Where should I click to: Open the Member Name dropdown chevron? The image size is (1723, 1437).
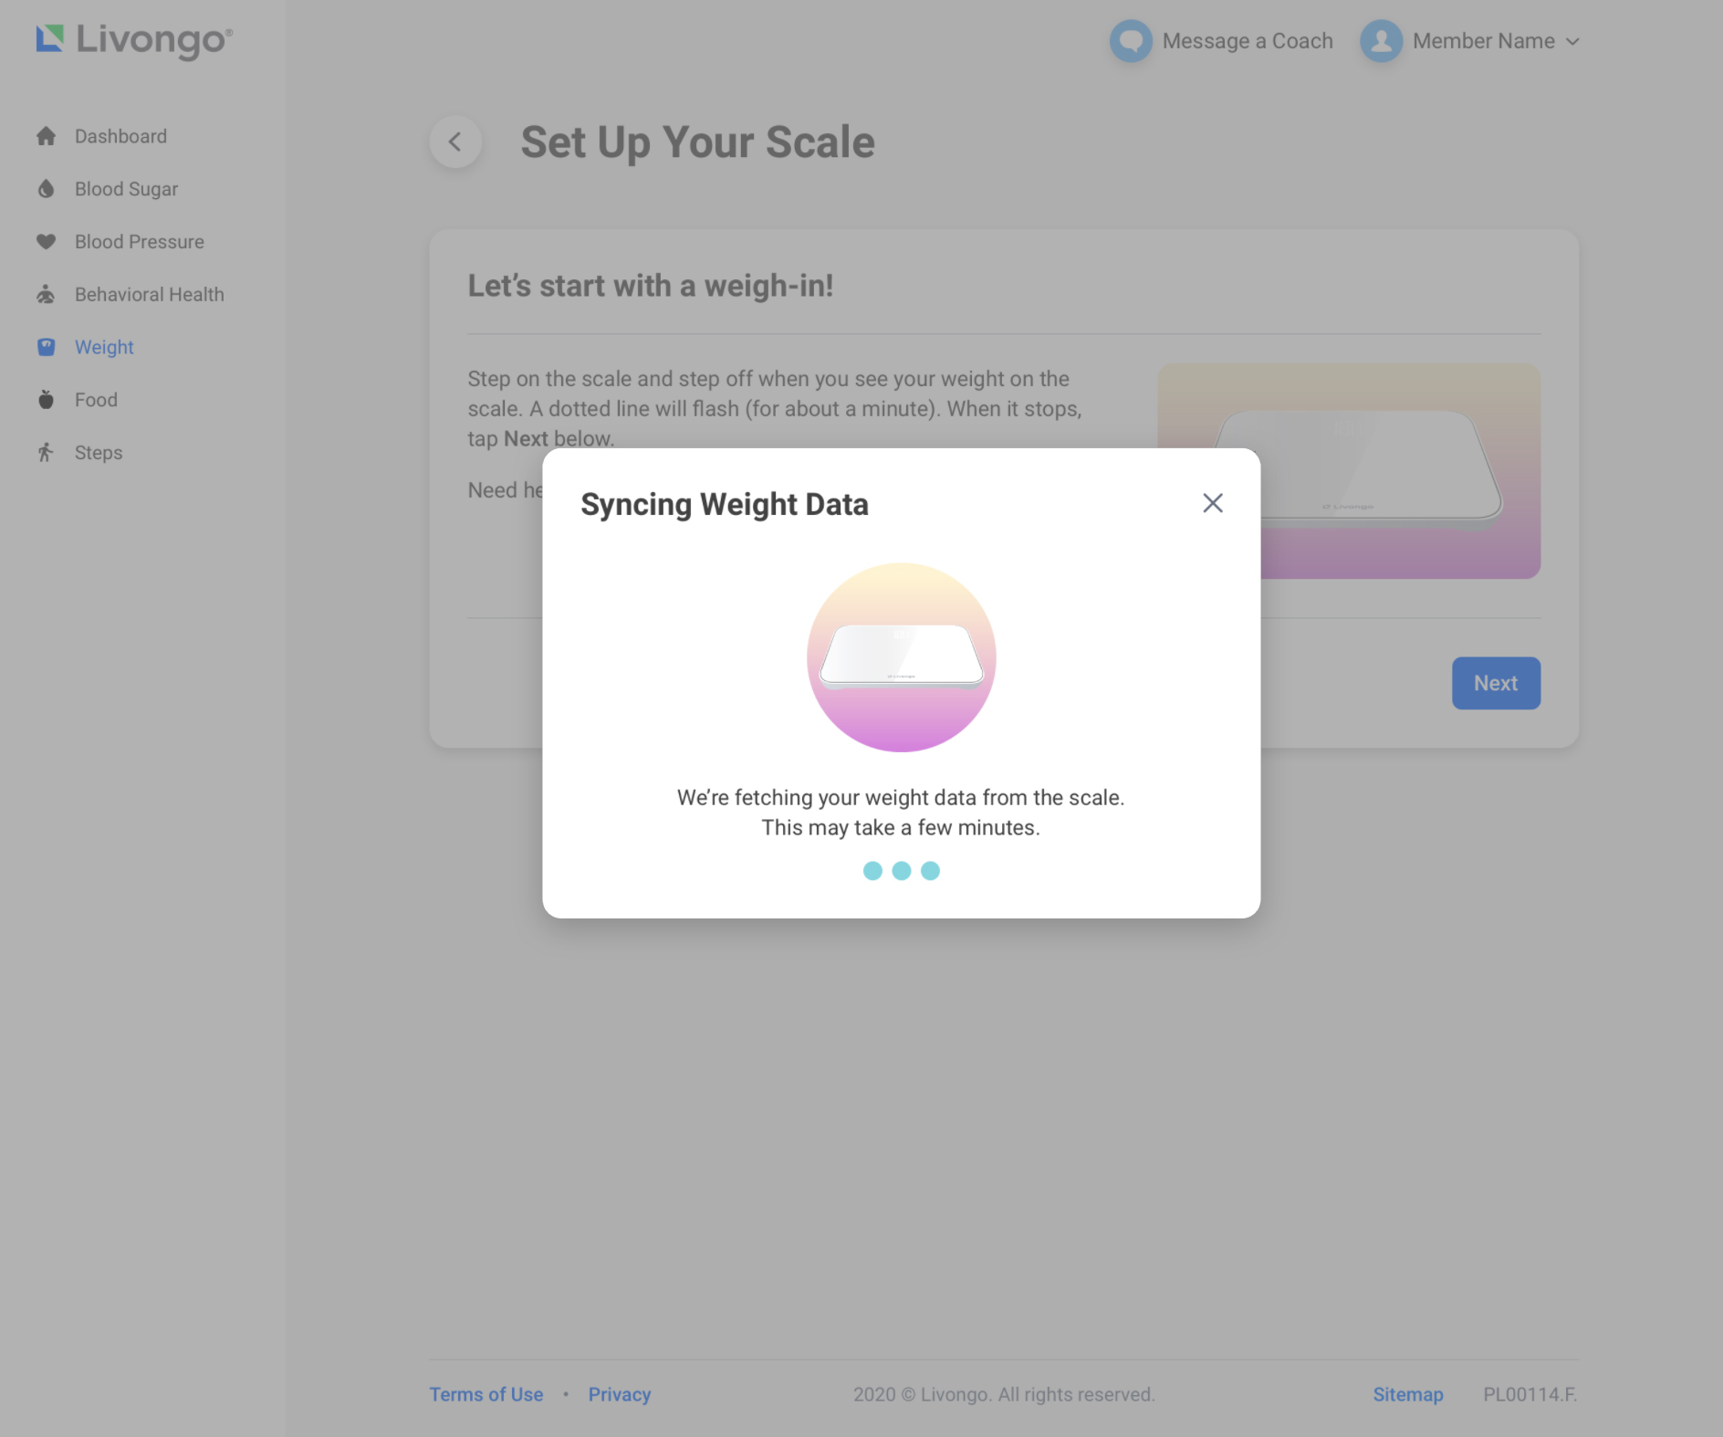pos(1572,41)
